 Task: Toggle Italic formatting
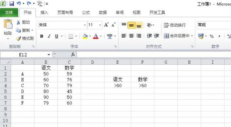click(x=49, y=36)
